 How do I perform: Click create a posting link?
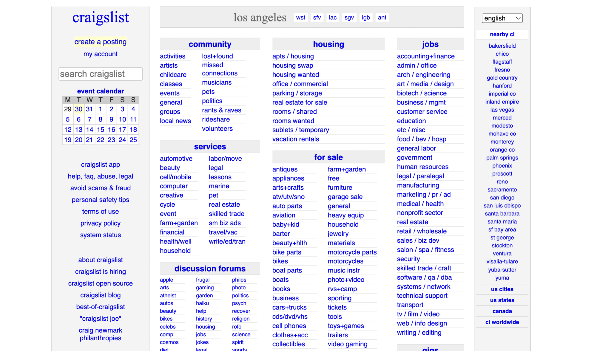pos(100,42)
